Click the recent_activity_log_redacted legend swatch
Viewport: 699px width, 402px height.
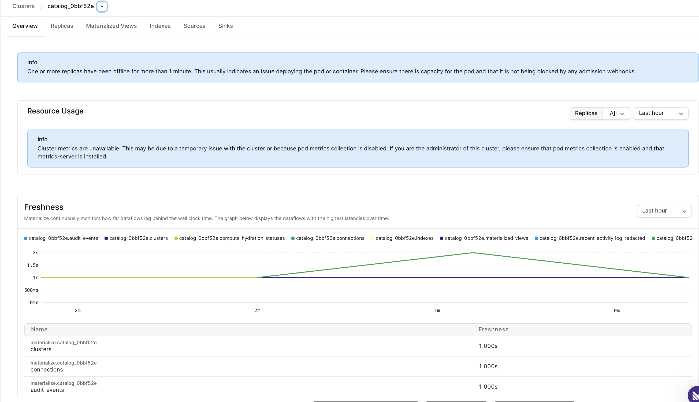[x=536, y=238]
